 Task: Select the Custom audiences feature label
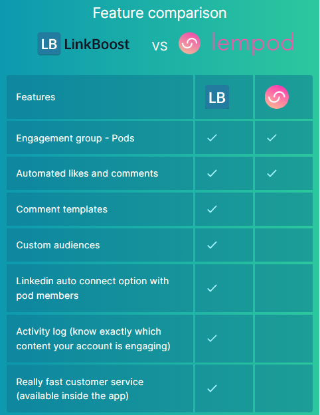tap(58, 245)
